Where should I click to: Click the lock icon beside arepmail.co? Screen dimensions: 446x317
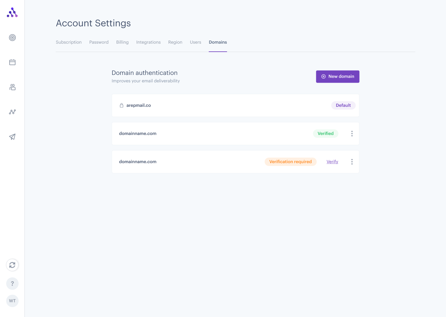pos(121,105)
